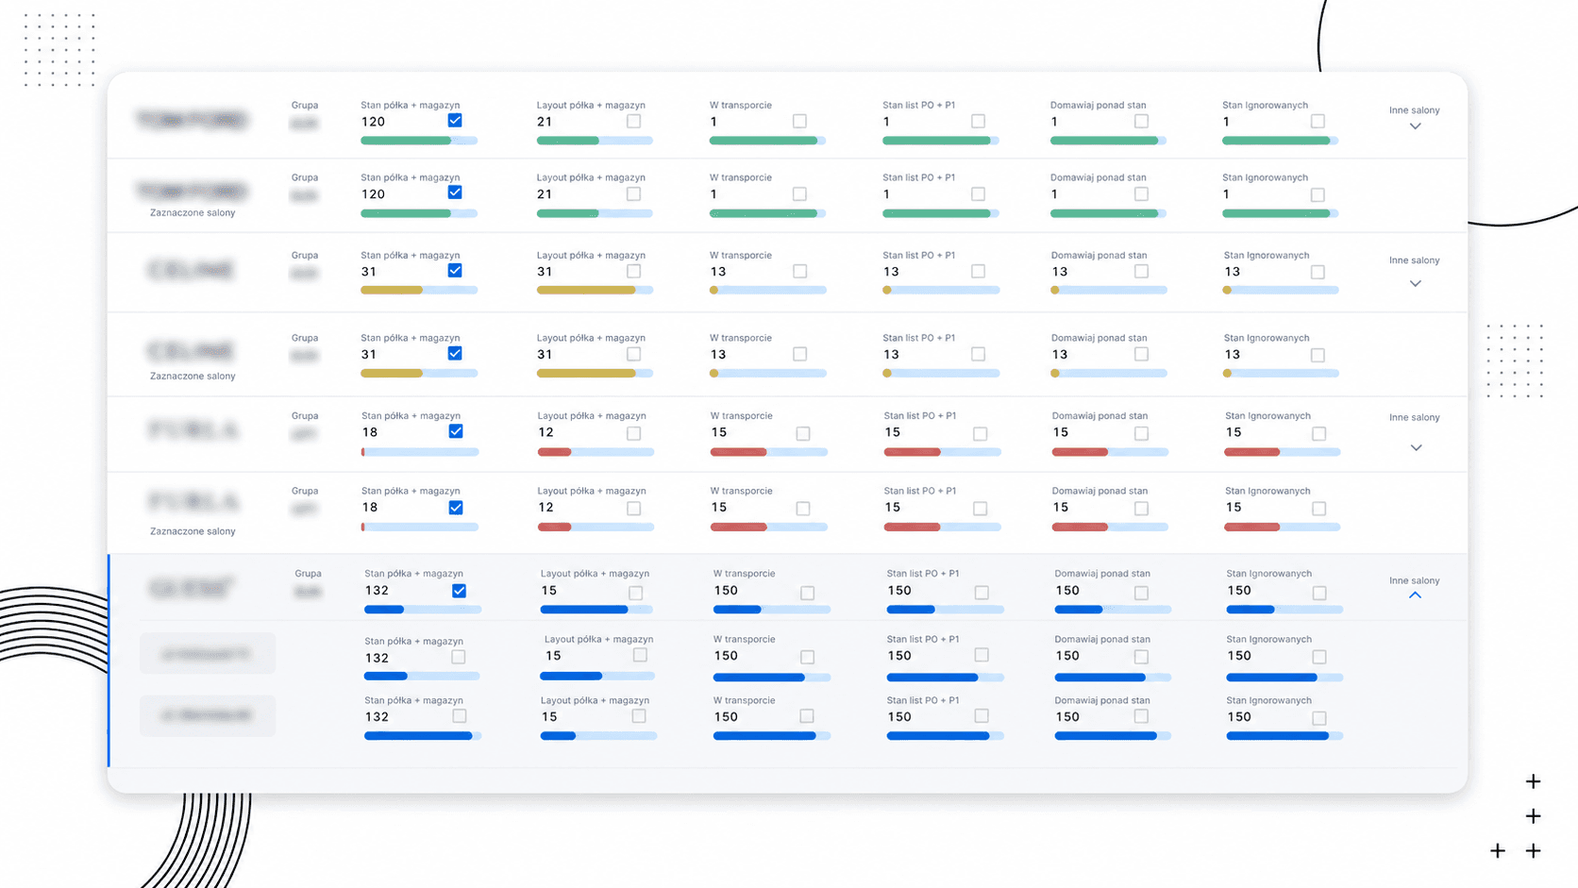The width and height of the screenshot is (1578, 888).
Task: Expand Inne salony chevron in the topmost 120 row
Action: tap(1415, 126)
